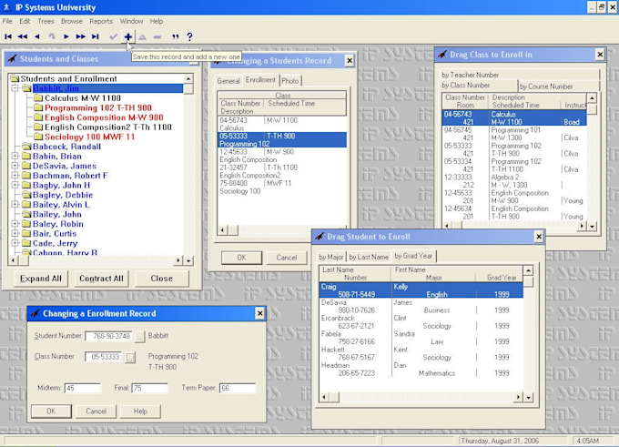Click OK in Changing a Enrollment Record
This screenshot has width=619, height=447.
pos(51,411)
